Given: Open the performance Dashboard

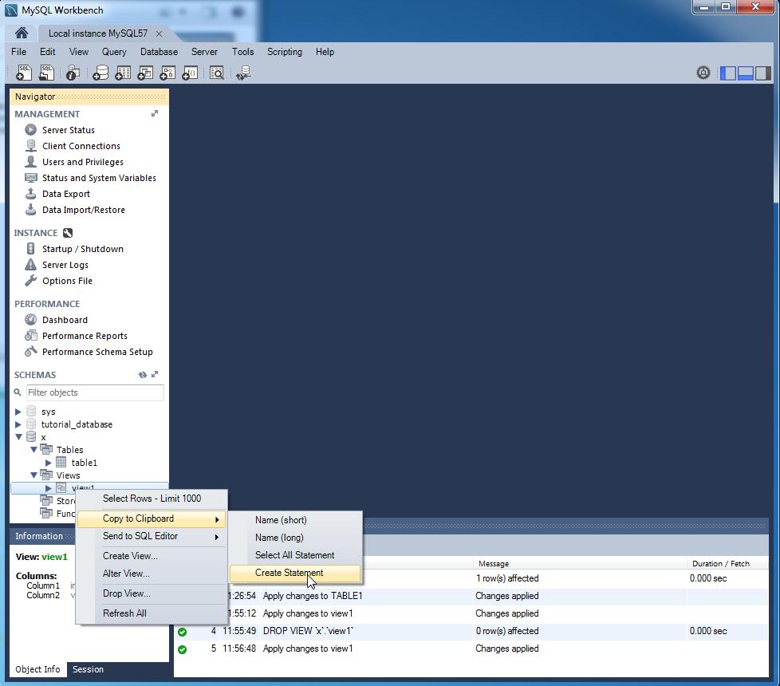Looking at the screenshot, I should [65, 320].
